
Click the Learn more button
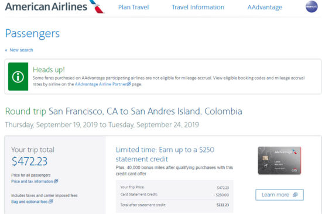point(279,195)
